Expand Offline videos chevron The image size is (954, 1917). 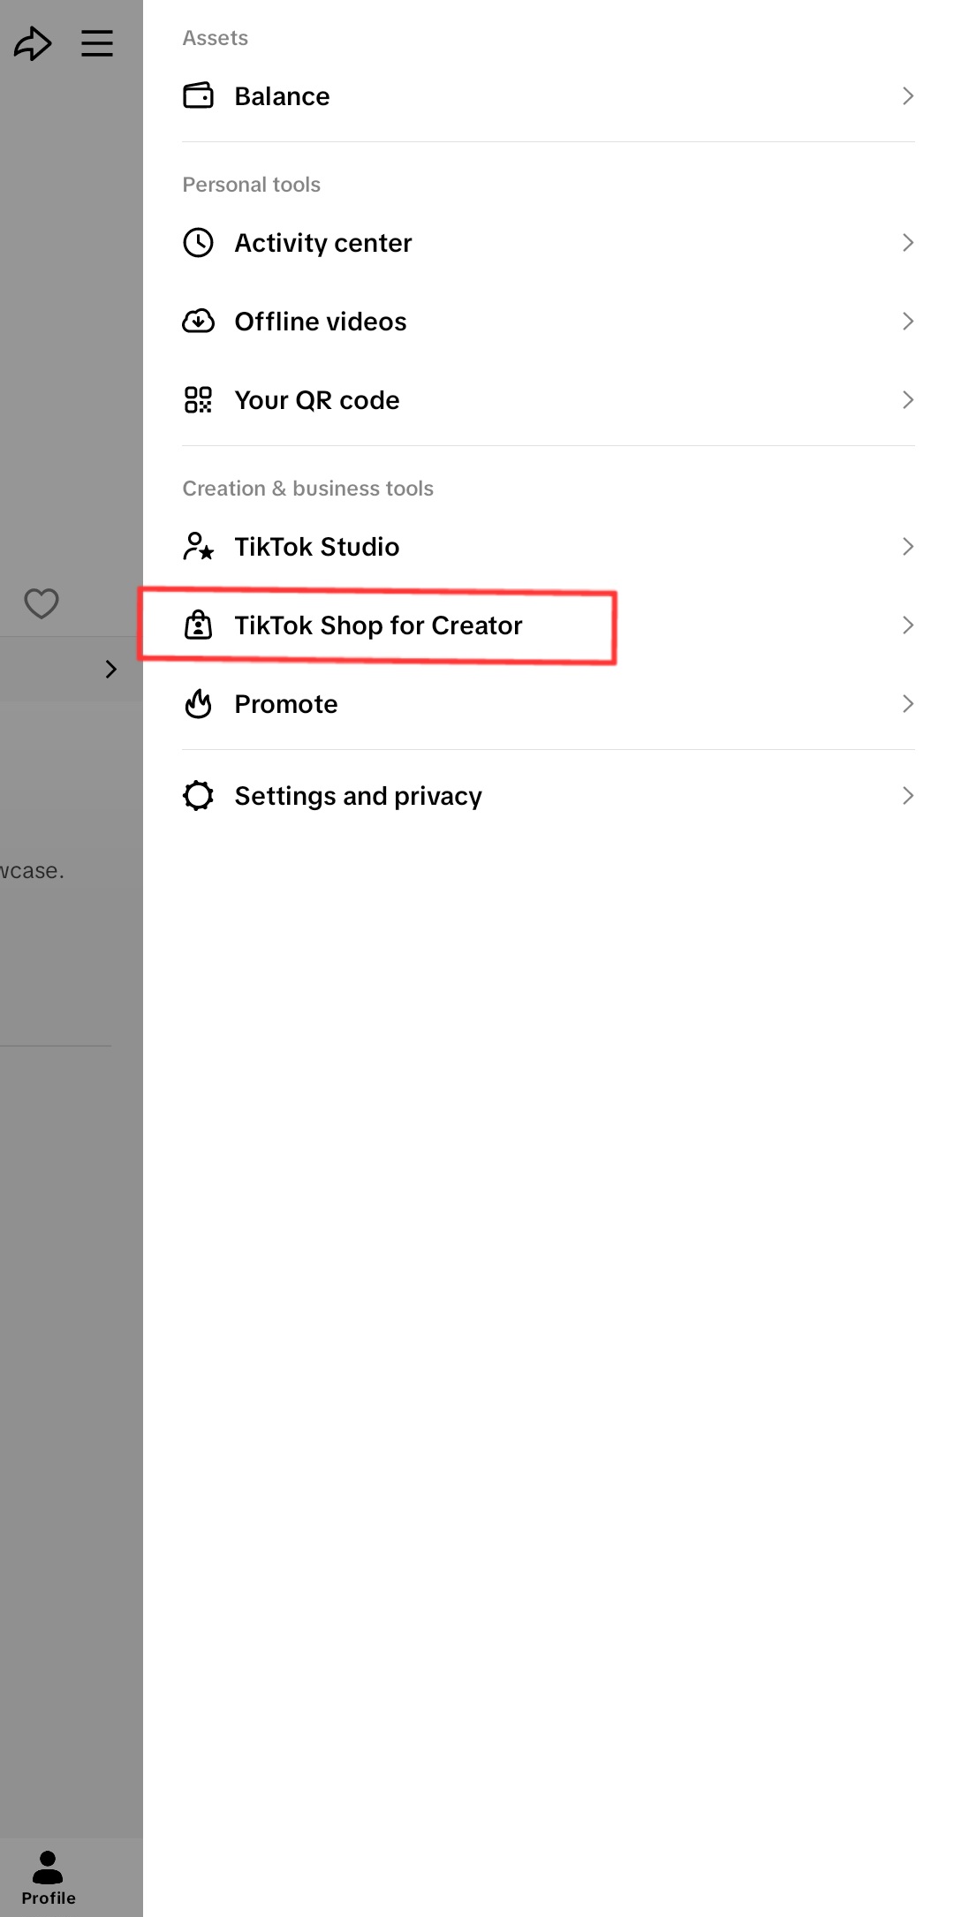coord(907,321)
